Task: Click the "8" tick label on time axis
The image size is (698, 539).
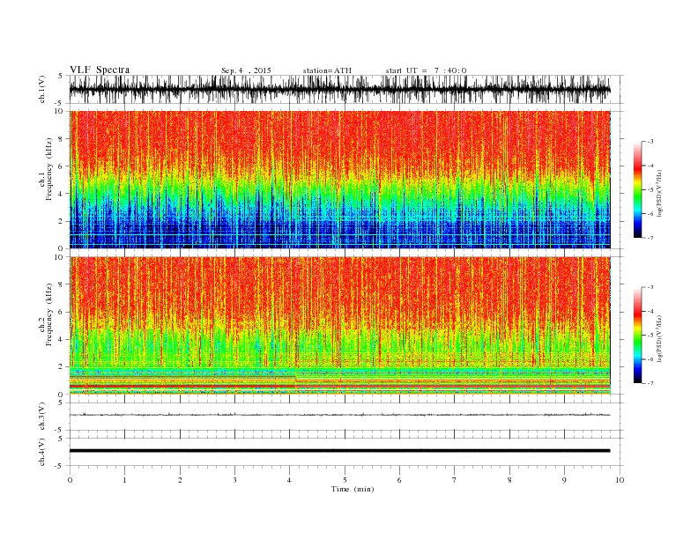Action: click(509, 480)
